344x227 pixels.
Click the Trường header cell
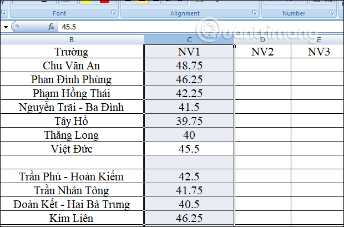pos(72,52)
